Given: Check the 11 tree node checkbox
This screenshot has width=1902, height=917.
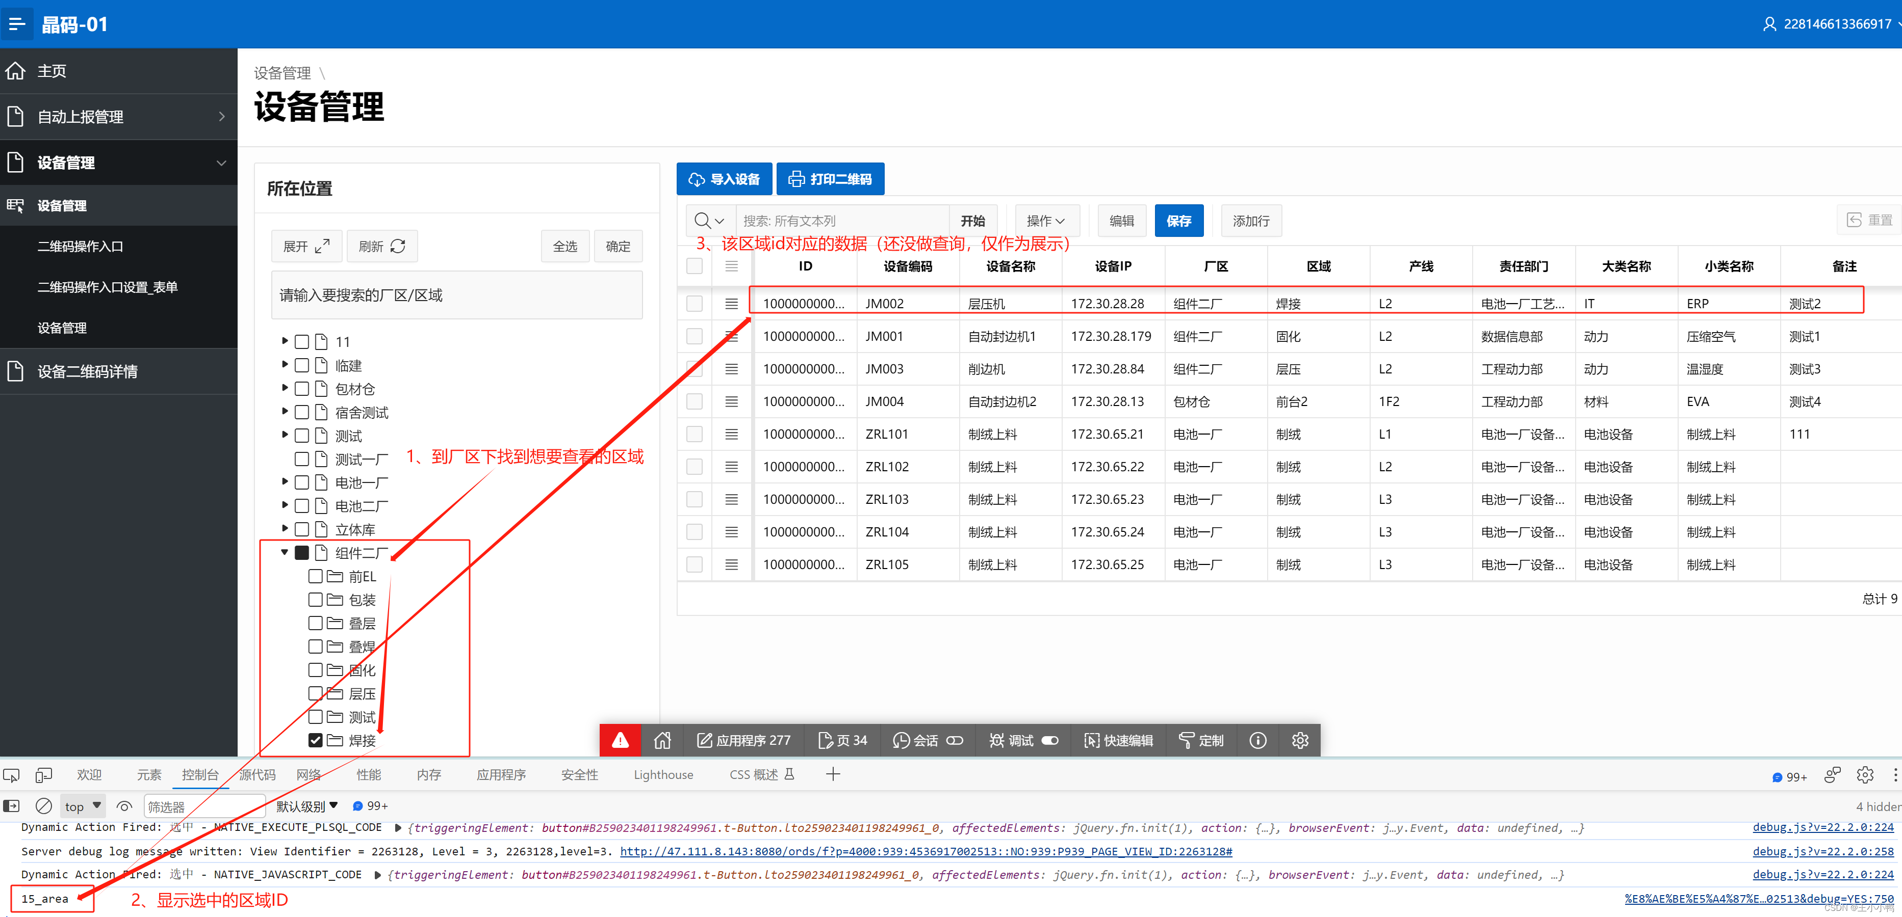Looking at the screenshot, I should 302,341.
